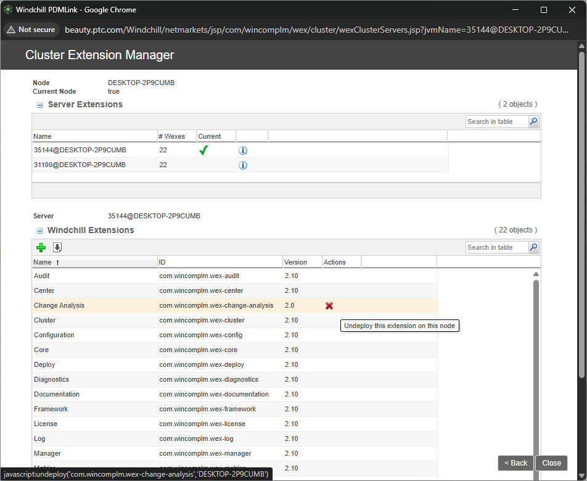Viewport: 587px width, 481px height.
Task: Click the green plus add extension icon
Action: 41,247
